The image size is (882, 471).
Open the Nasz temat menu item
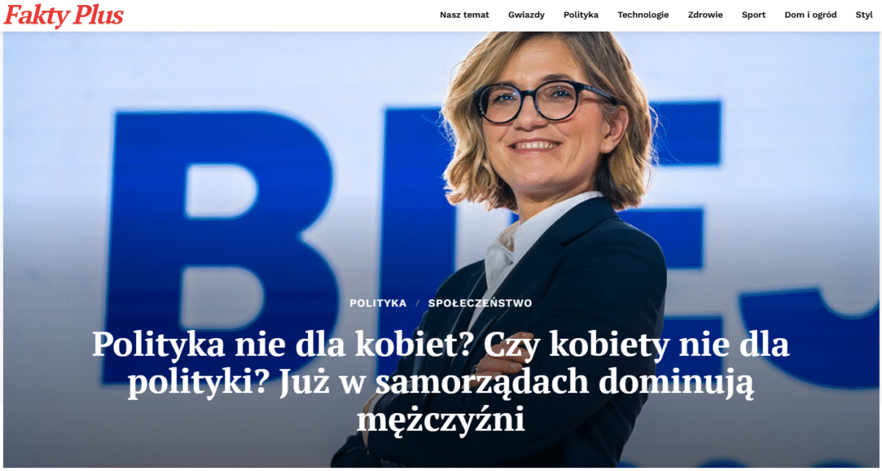pos(465,15)
